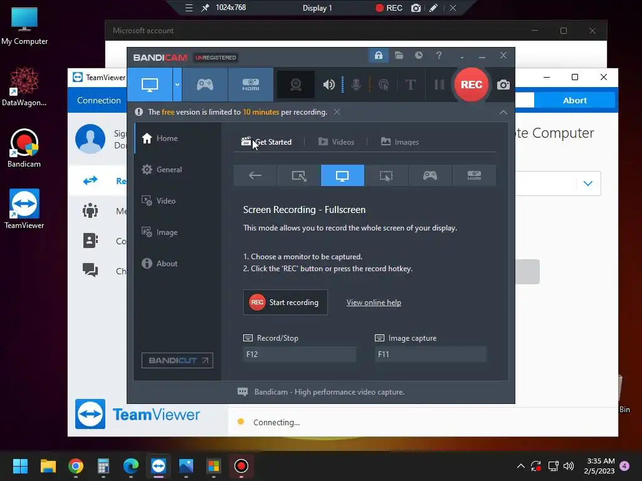Select Bandicam screen recording mode button
The image size is (642, 481).
click(x=149, y=85)
